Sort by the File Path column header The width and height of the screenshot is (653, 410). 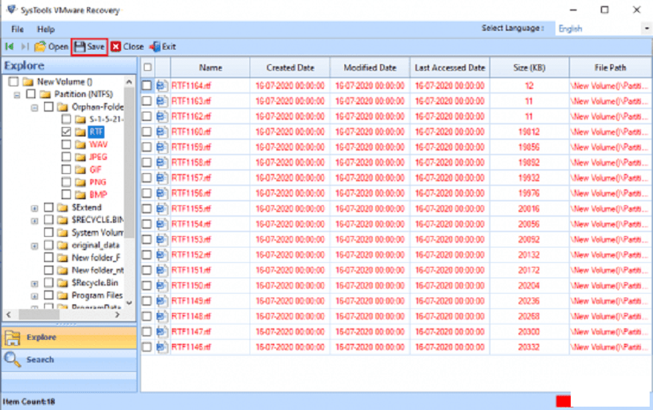[x=610, y=68]
